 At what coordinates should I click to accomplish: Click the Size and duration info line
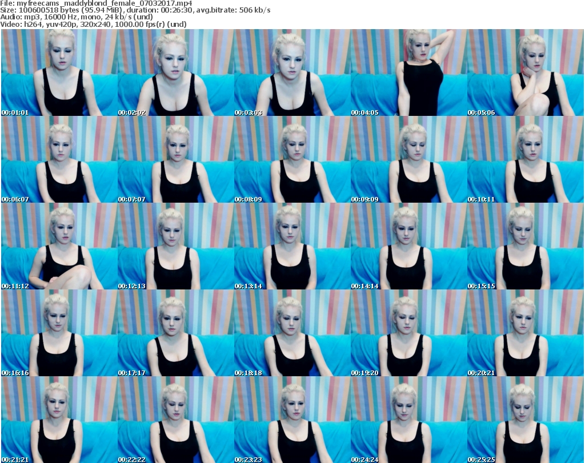(135, 10)
